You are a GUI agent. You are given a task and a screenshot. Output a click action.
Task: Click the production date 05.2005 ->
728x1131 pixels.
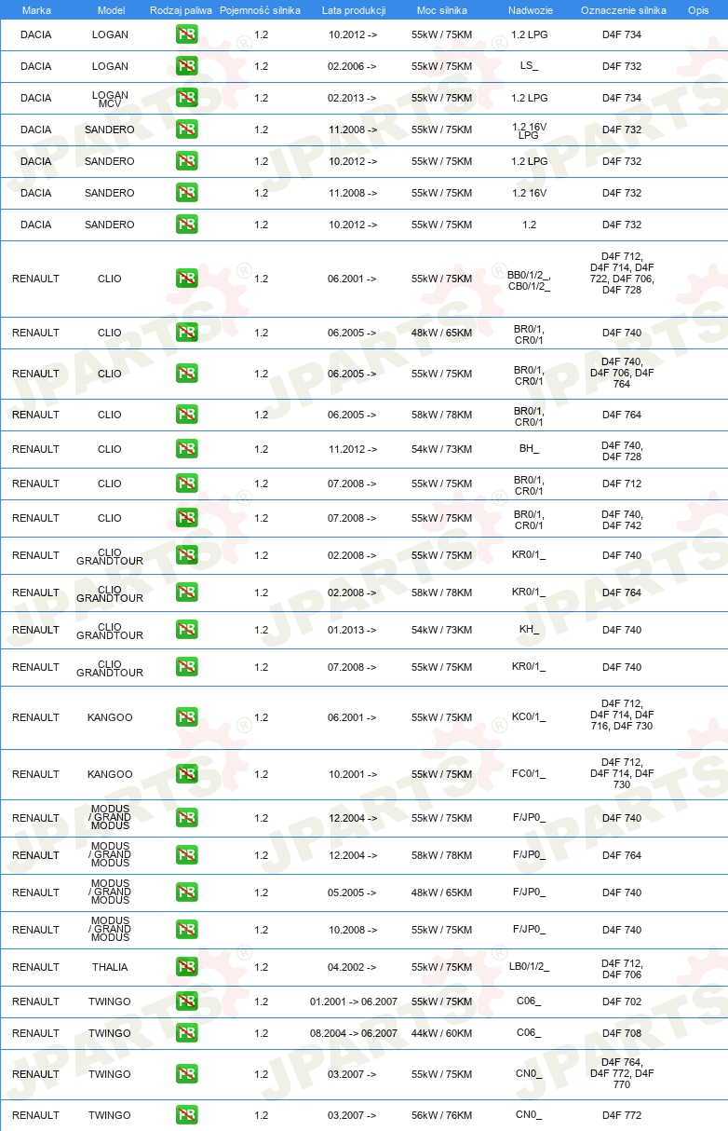coord(352,893)
